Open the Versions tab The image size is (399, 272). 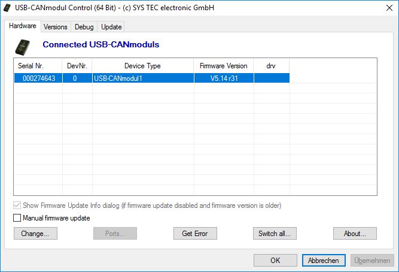56,27
